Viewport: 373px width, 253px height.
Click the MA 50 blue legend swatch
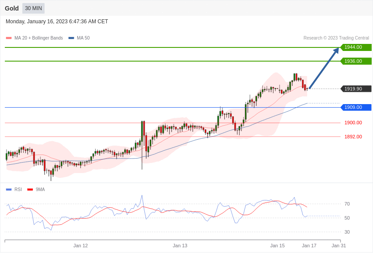click(71, 38)
